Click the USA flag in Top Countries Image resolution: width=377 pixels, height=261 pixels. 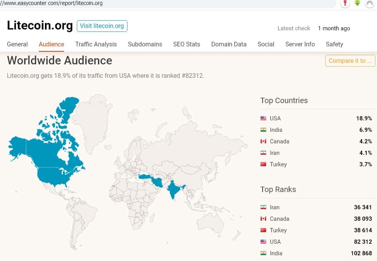(263, 118)
